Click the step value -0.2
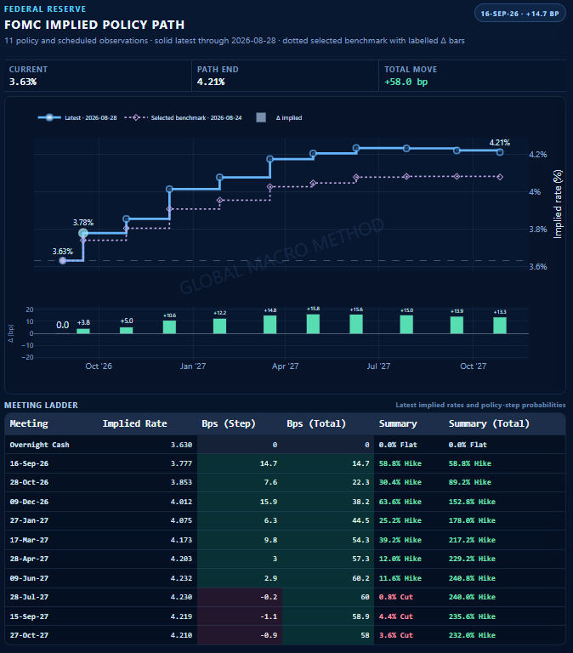The height and width of the screenshot is (653, 573). pyautogui.click(x=269, y=597)
